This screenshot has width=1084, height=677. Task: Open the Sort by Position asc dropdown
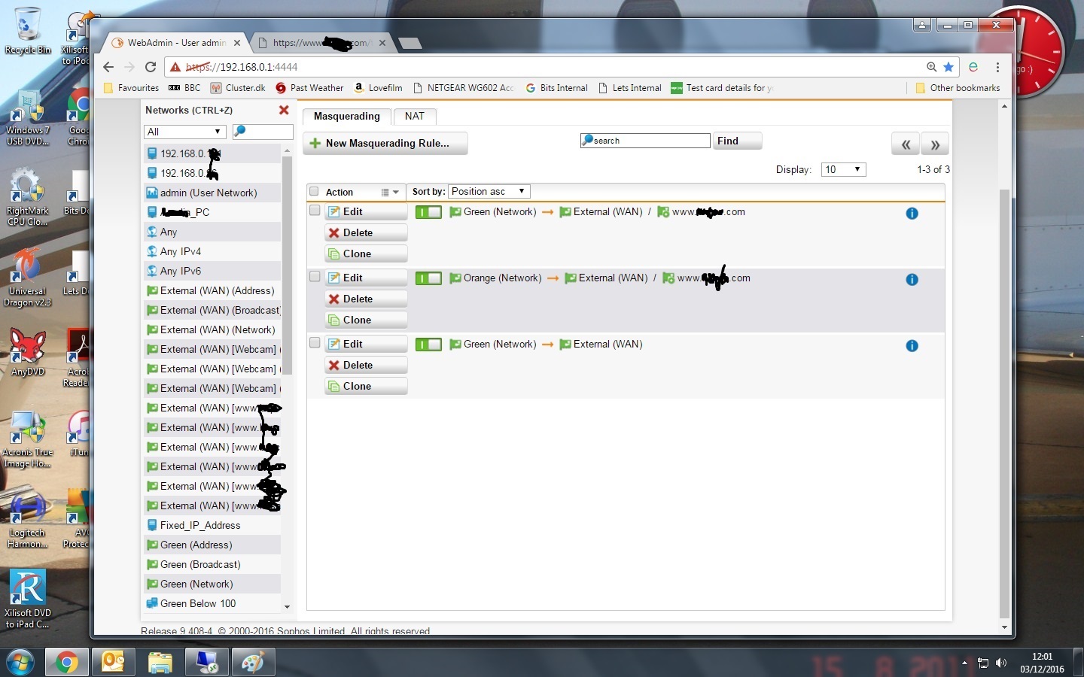pyautogui.click(x=489, y=192)
